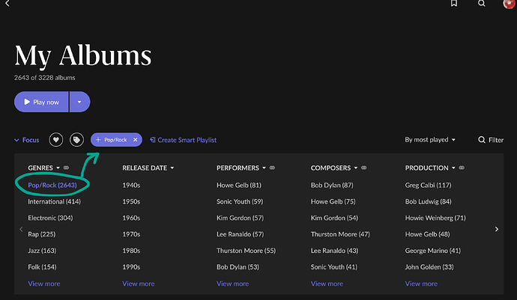Invert the Pop/Rock filter with its plus
The height and width of the screenshot is (300, 517).
[98, 140]
